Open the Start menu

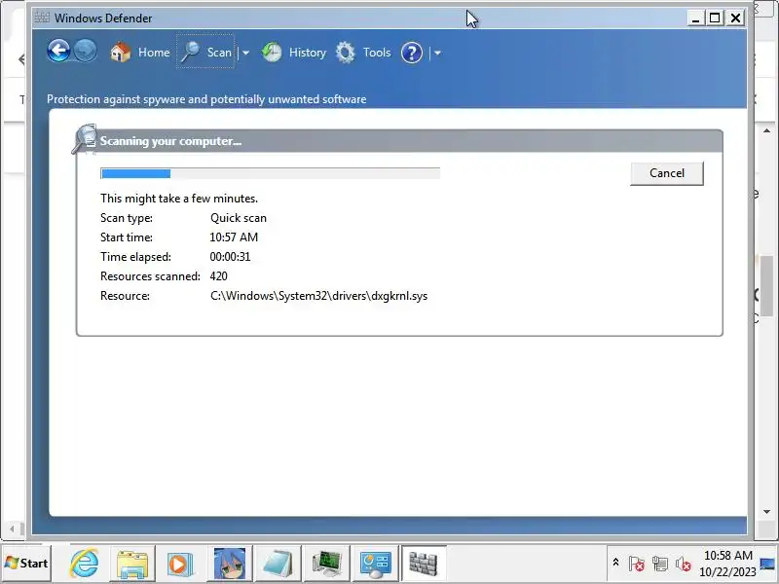pos(27,564)
